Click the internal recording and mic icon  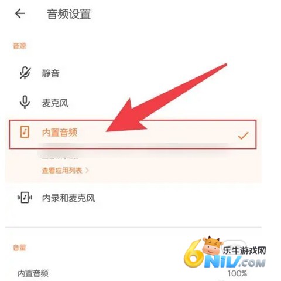pyautogui.click(x=25, y=198)
